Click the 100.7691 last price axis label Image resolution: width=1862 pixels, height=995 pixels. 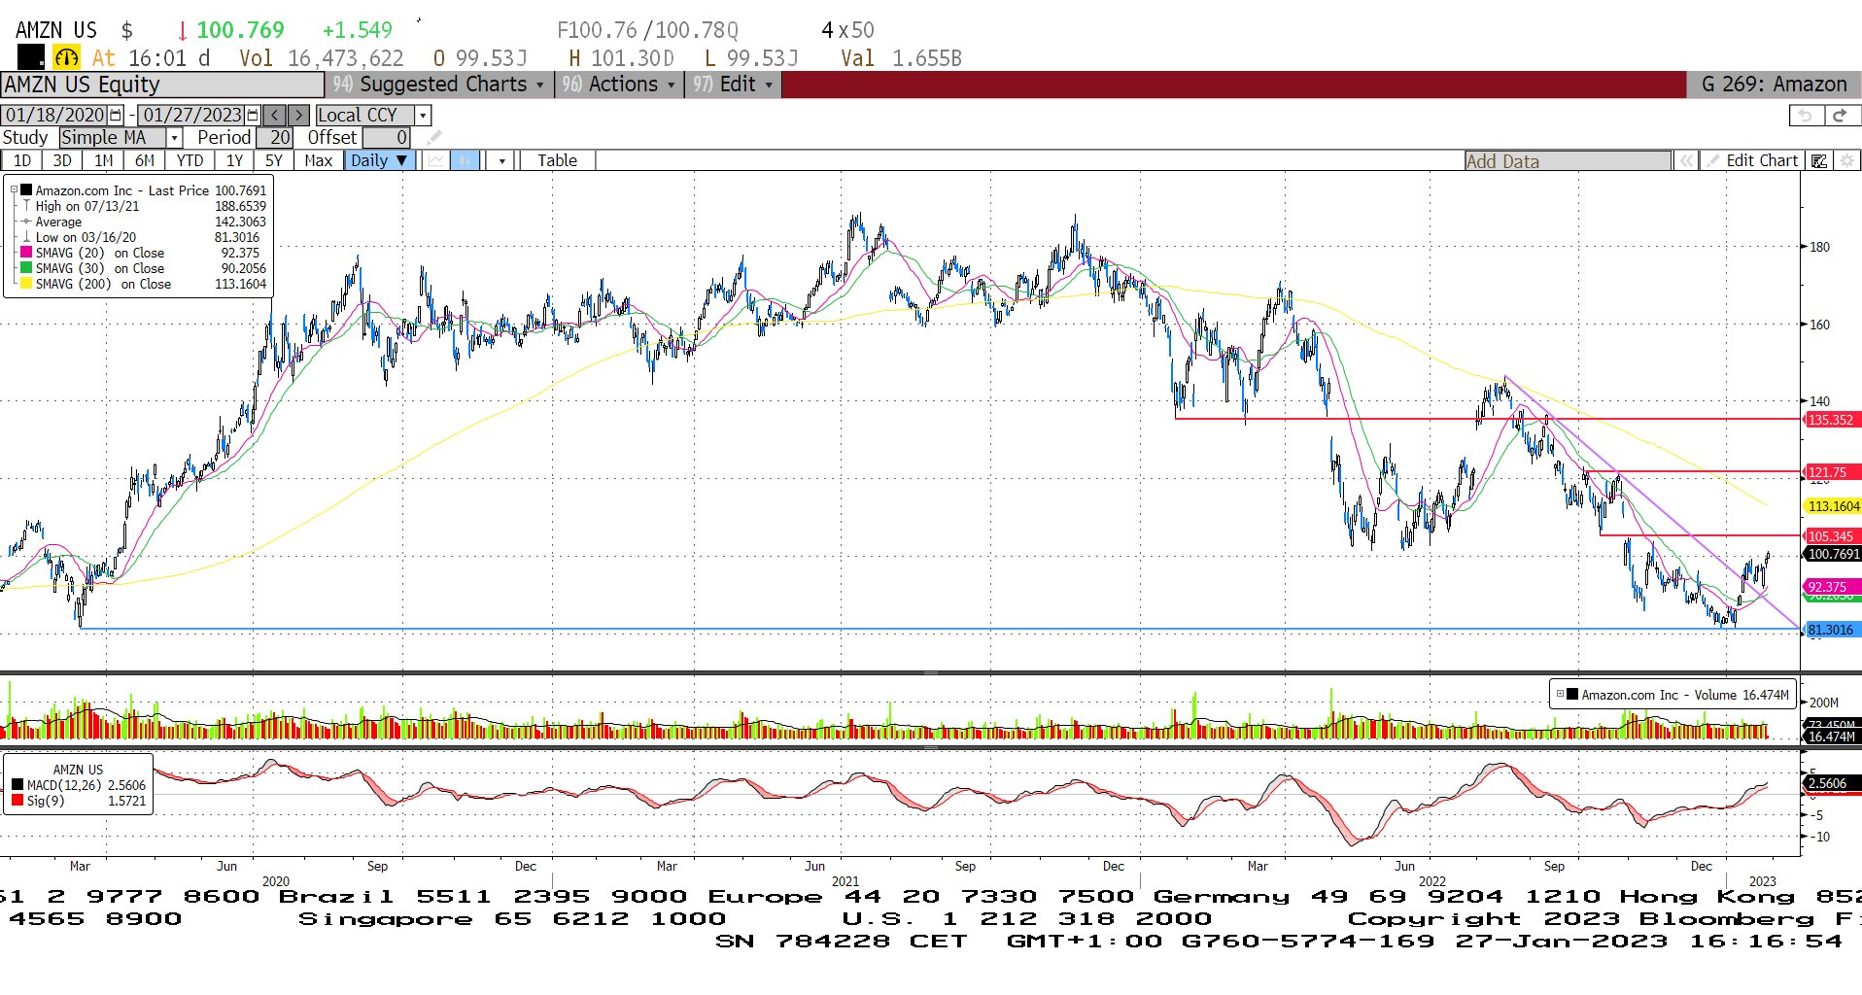click(x=1833, y=554)
